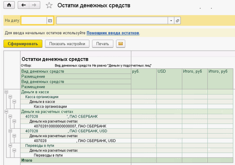Collapse top-level Деньги на расчетных счетах group
The height and width of the screenshot is (165, 235).
(6, 112)
